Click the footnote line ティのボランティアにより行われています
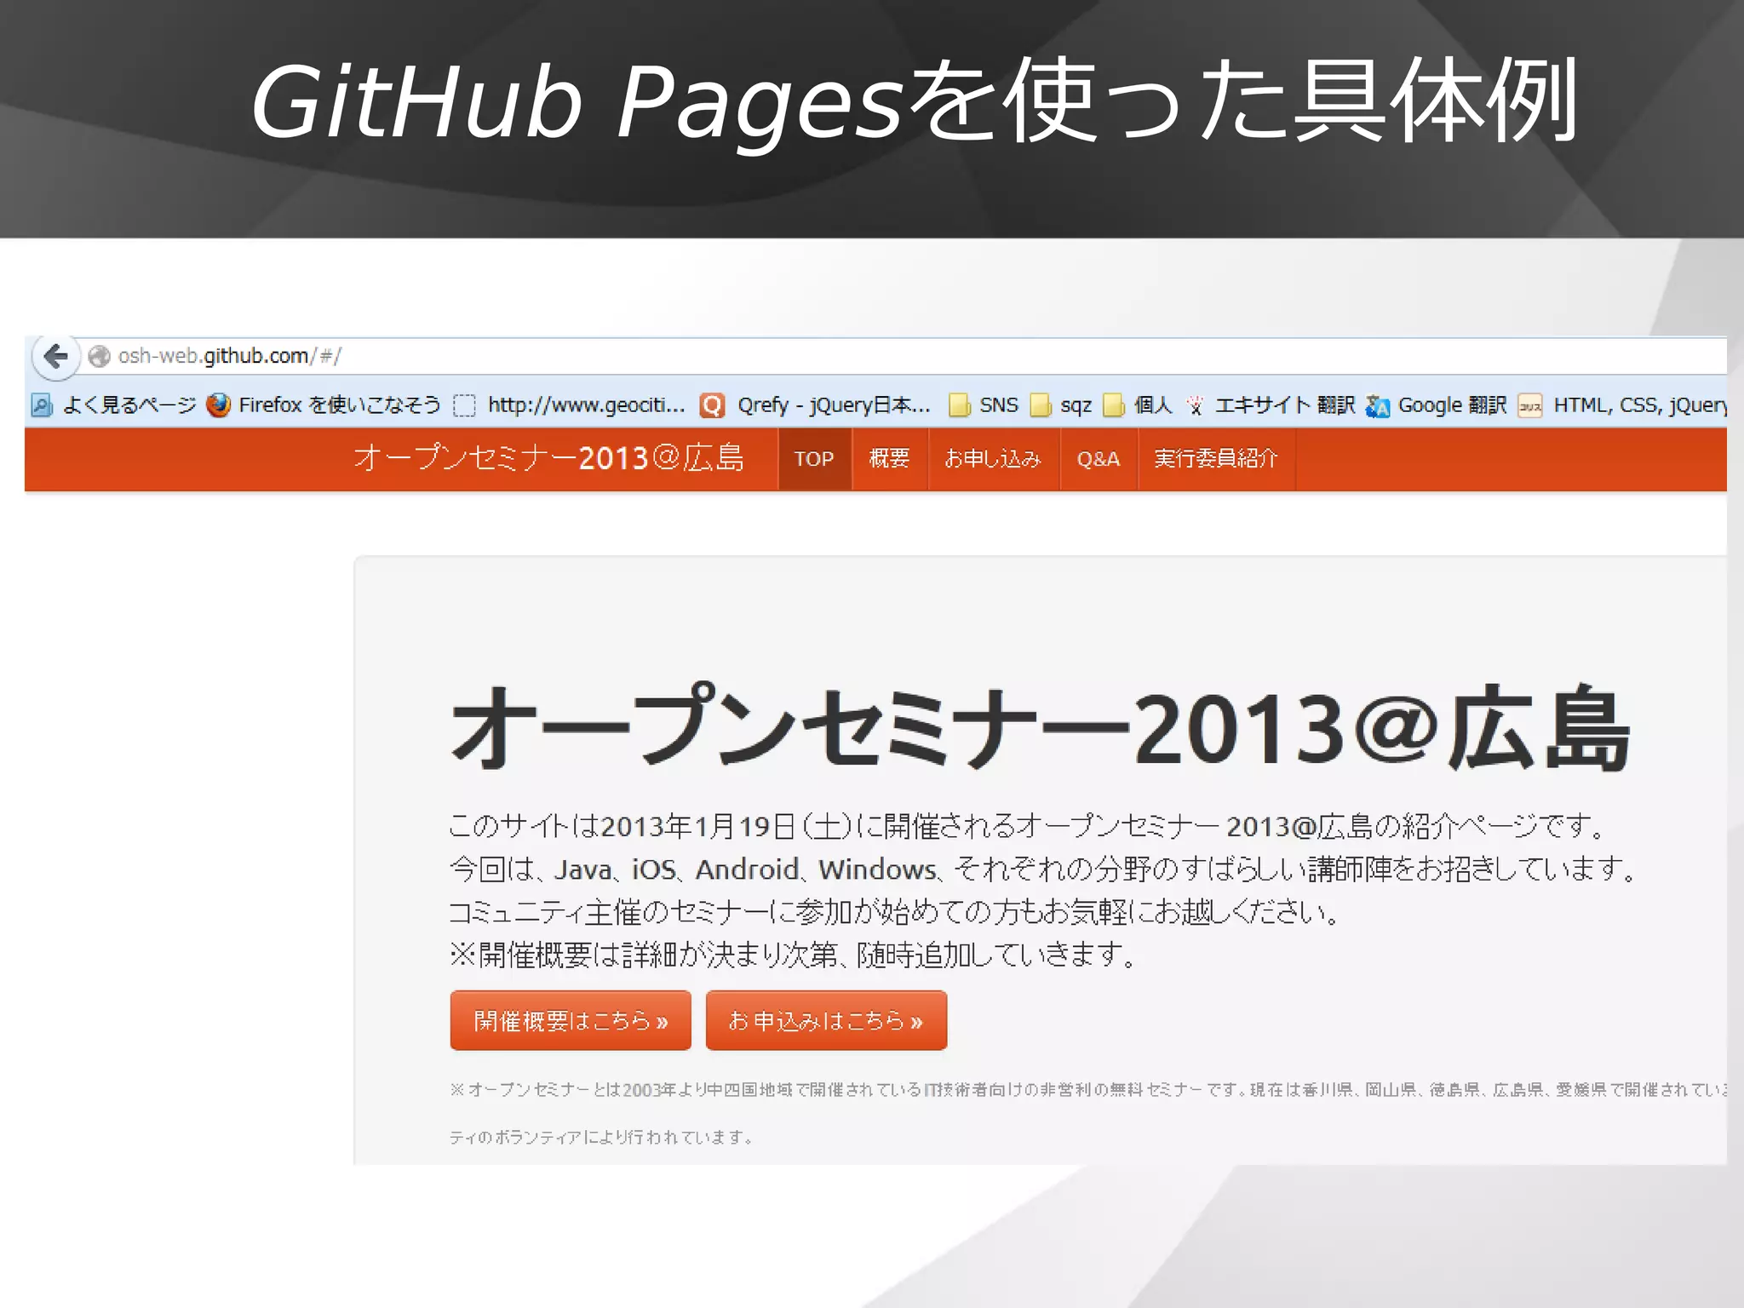 click(x=601, y=1137)
